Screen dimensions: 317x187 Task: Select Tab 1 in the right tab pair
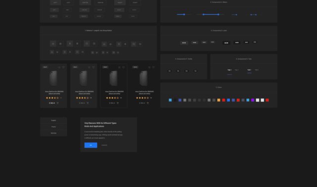click(249, 70)
